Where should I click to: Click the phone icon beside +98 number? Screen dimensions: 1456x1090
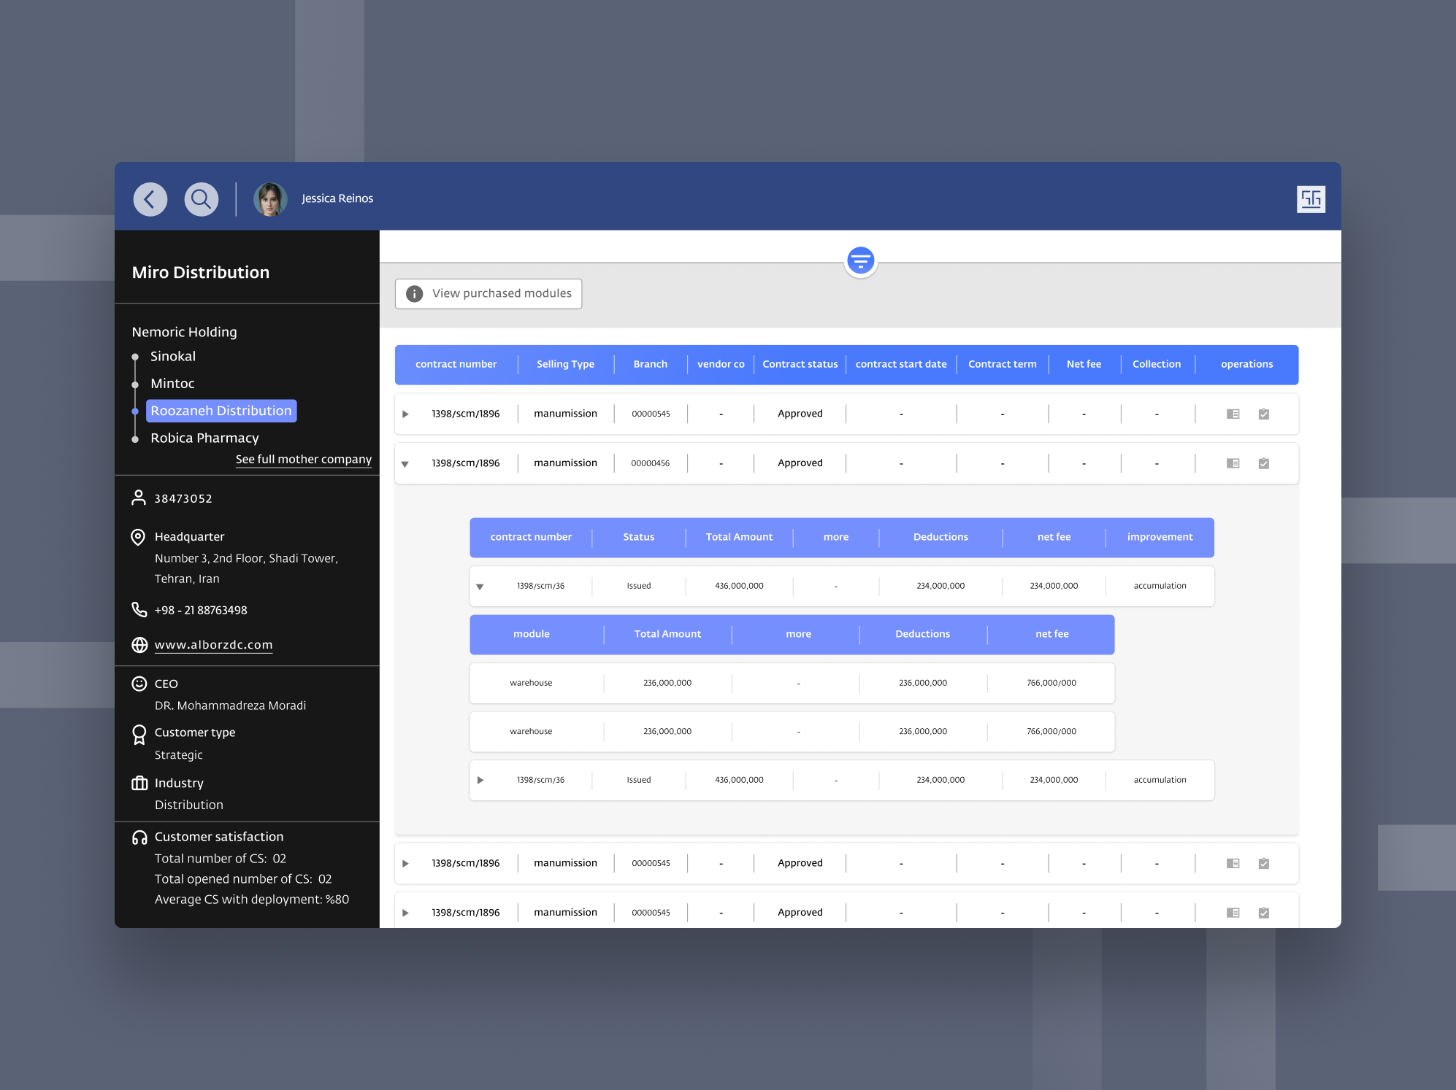[139, 609]
